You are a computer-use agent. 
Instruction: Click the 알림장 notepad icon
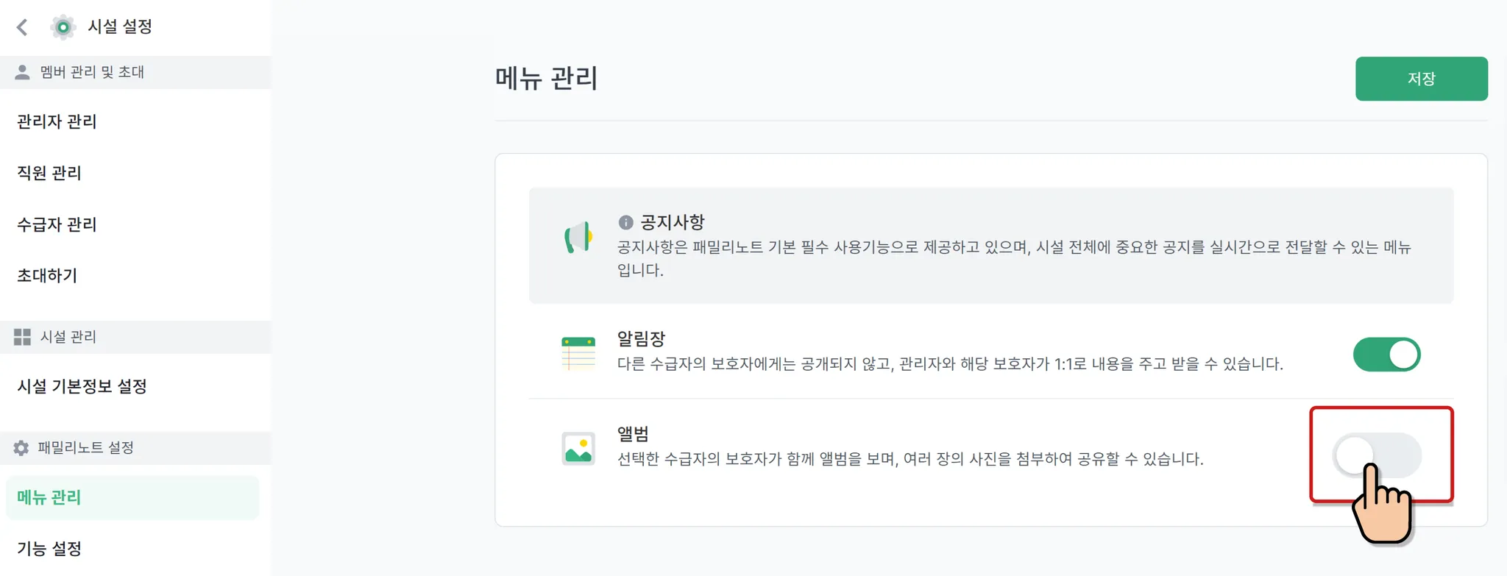tap(578, 354)
